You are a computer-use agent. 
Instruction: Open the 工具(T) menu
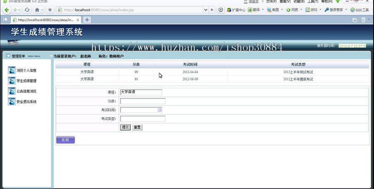pos(312,1)
